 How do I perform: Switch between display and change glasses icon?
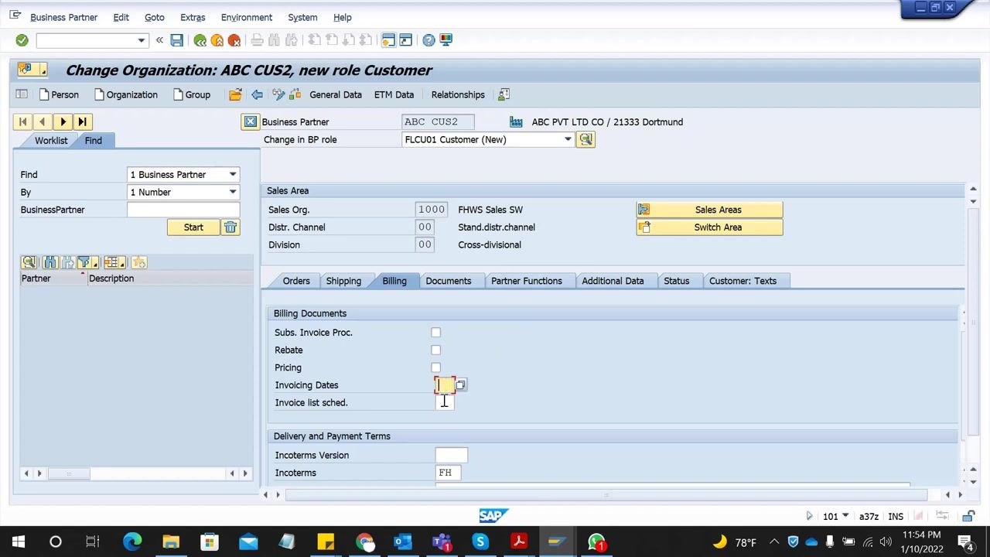[278, 94]
